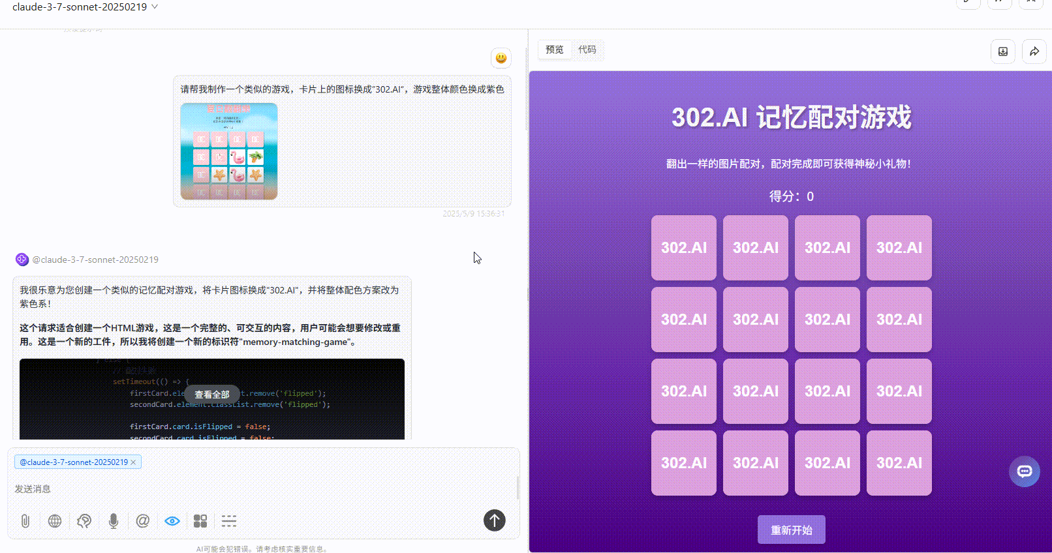
Task: Expand the claude-3-7-sonnet model dropdown
Action: click(155, 7)
